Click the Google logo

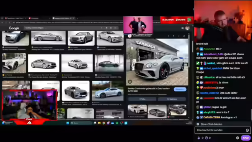pos(14,28)
